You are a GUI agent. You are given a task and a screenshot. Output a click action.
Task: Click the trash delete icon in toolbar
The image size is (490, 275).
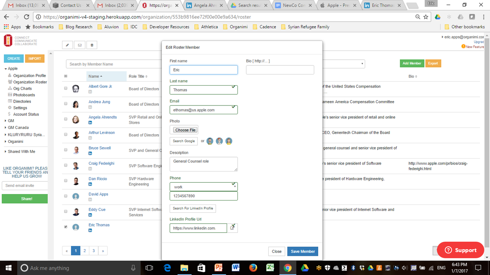click(92, 45)
